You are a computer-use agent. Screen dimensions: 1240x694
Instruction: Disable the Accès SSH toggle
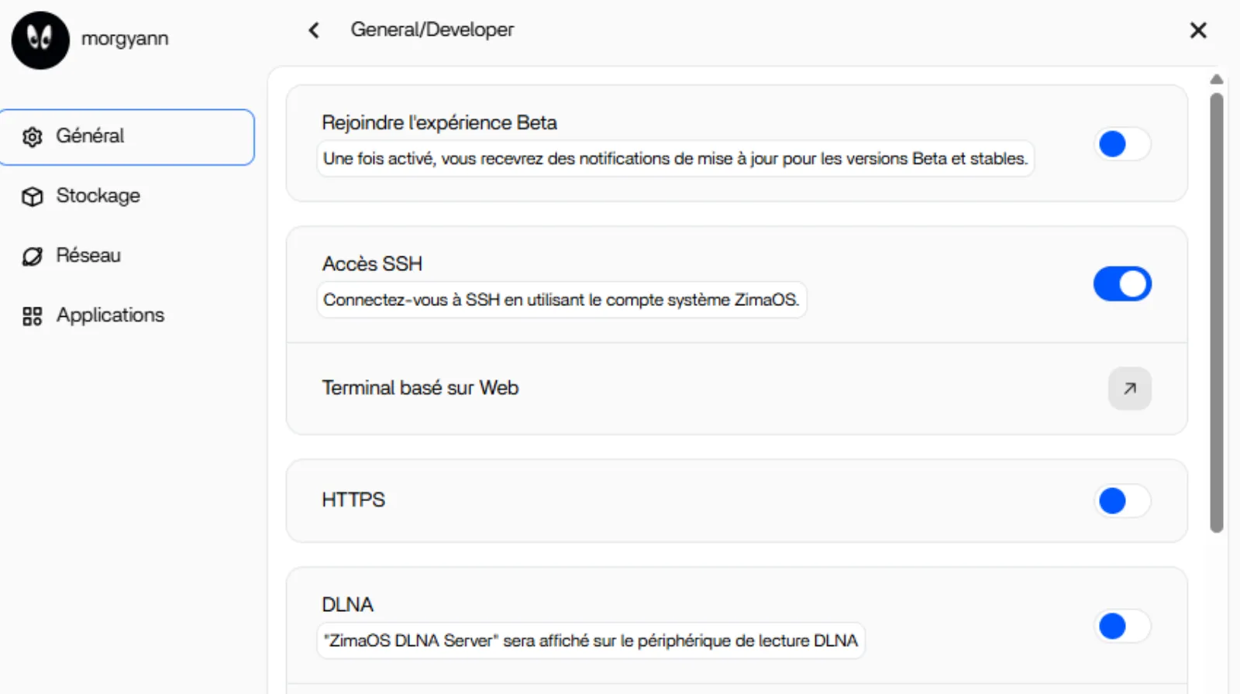click(1122, 284)
